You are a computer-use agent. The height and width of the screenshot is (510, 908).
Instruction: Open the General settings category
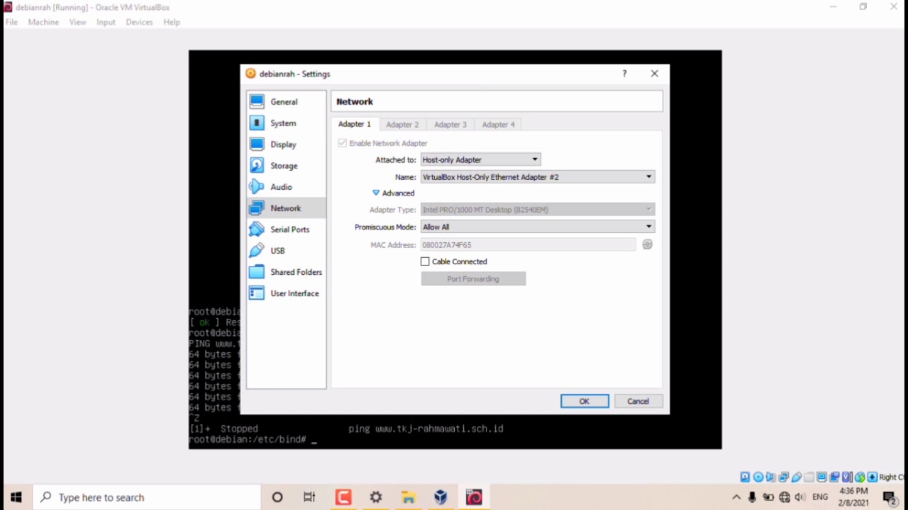point(287,102)
